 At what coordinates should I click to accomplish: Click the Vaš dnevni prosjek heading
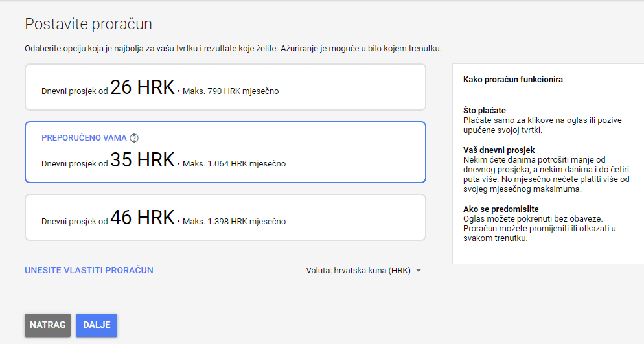499,150
